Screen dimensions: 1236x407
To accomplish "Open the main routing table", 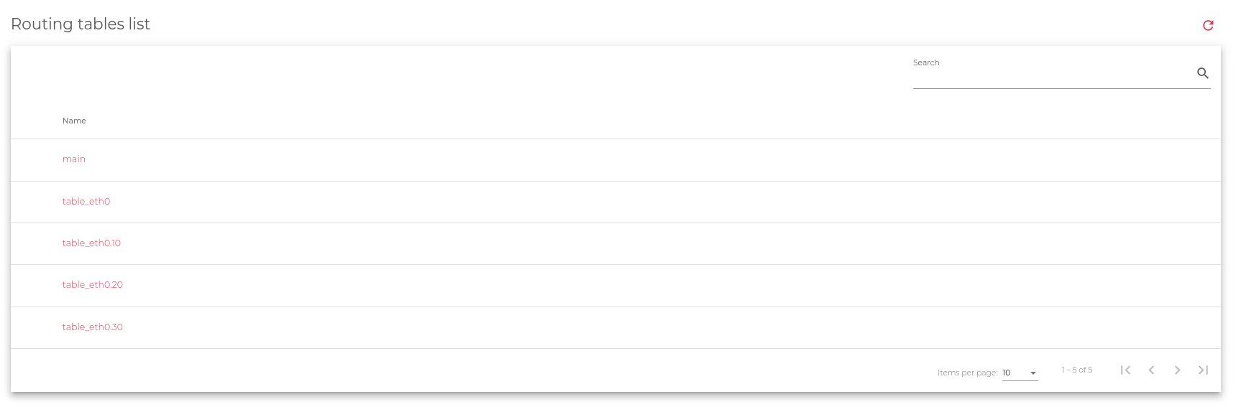I will coord(74,159).
